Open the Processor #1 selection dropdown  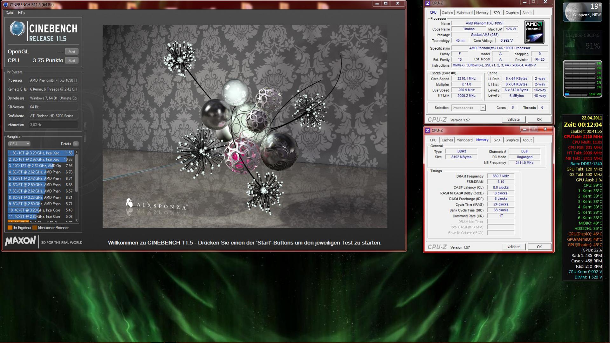469,108
